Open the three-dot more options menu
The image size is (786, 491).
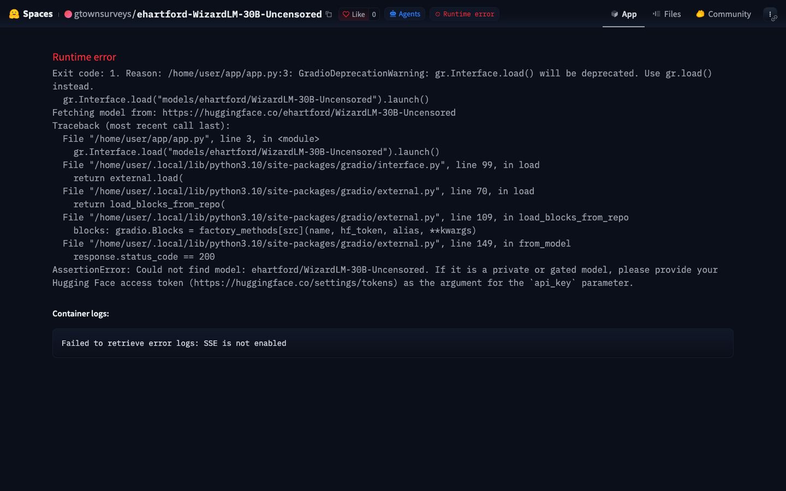point(770,14)
